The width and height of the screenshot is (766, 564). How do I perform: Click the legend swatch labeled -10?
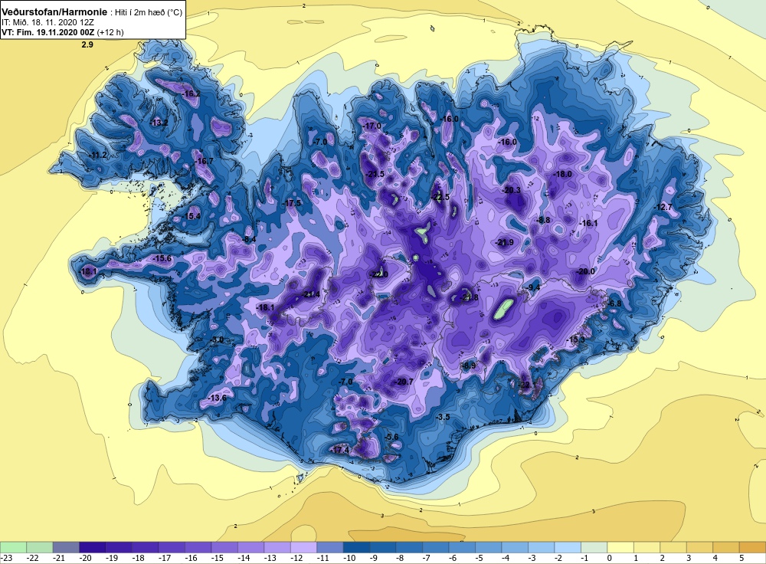[356, 547]
